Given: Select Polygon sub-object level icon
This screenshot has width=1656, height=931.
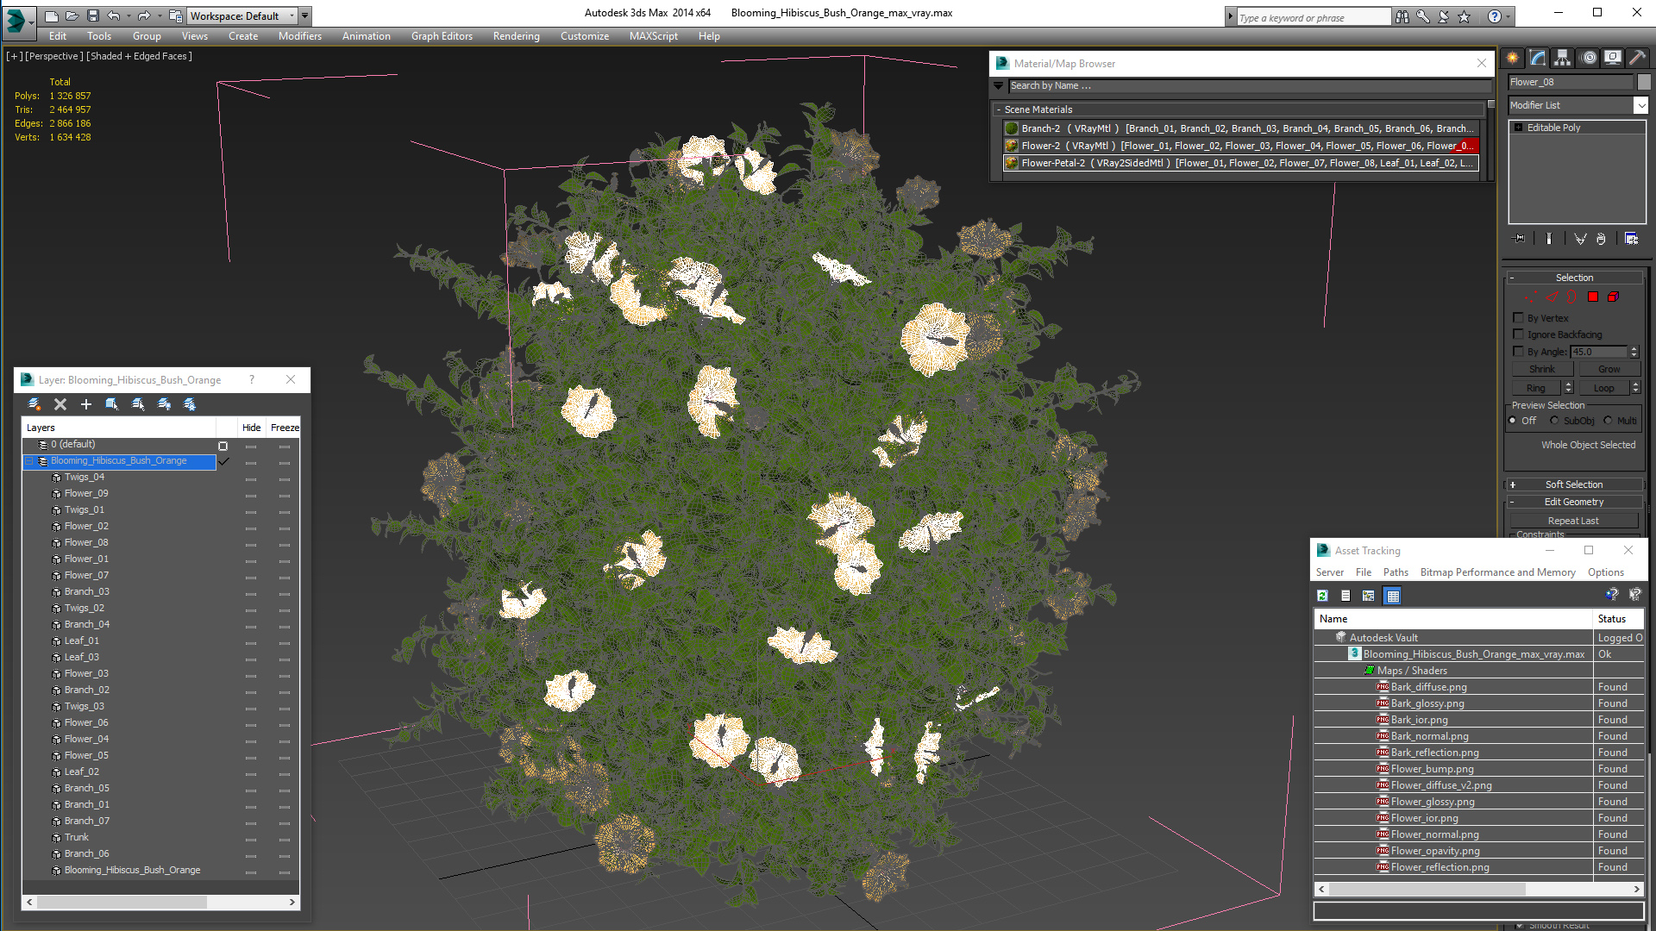Looking at the screenshot, I should (1593, 297).
